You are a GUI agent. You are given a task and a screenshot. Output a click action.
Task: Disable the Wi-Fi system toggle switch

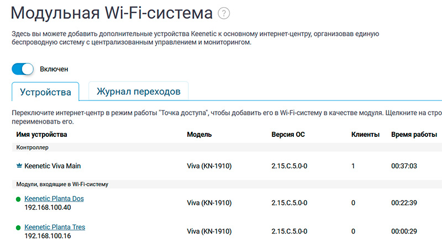[23, 69]
